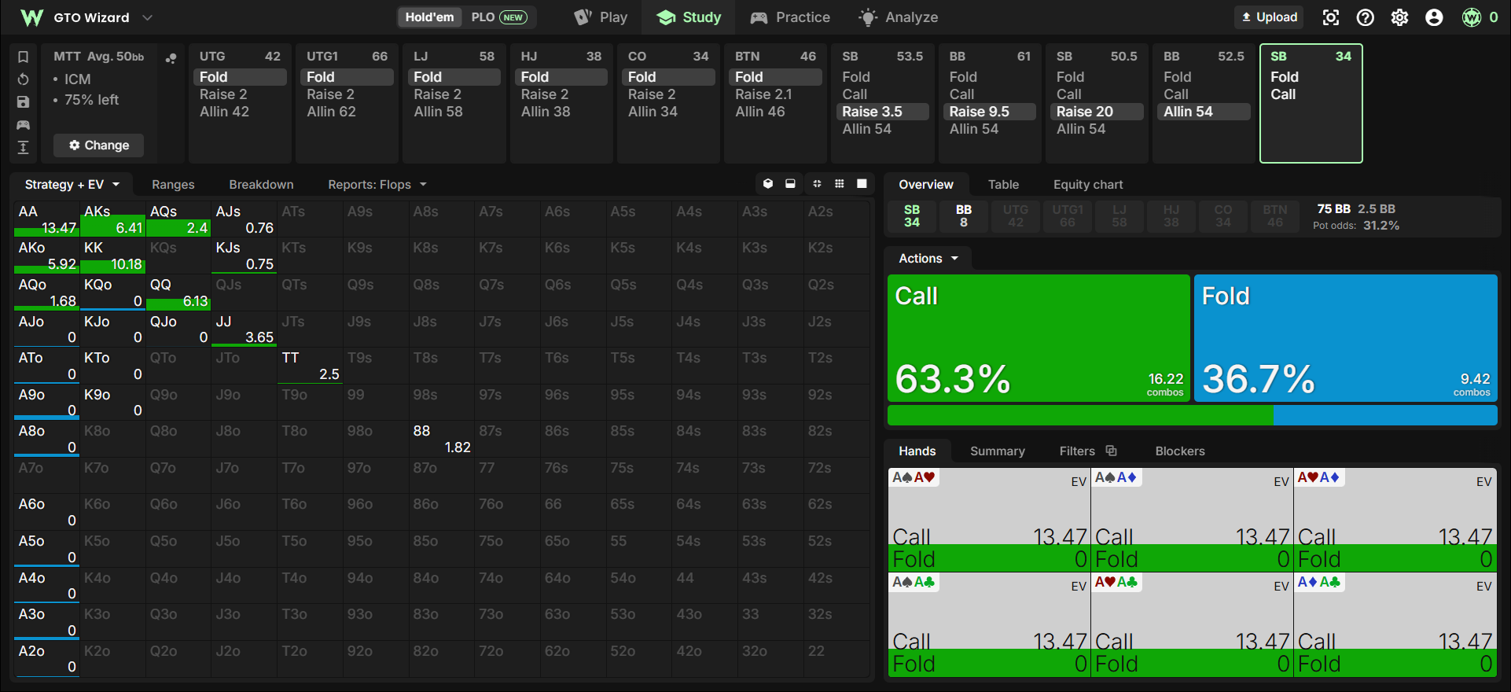Open the gamepad practice icon in sidebar
1511x692 pixels.
click(x=24, y=124)
